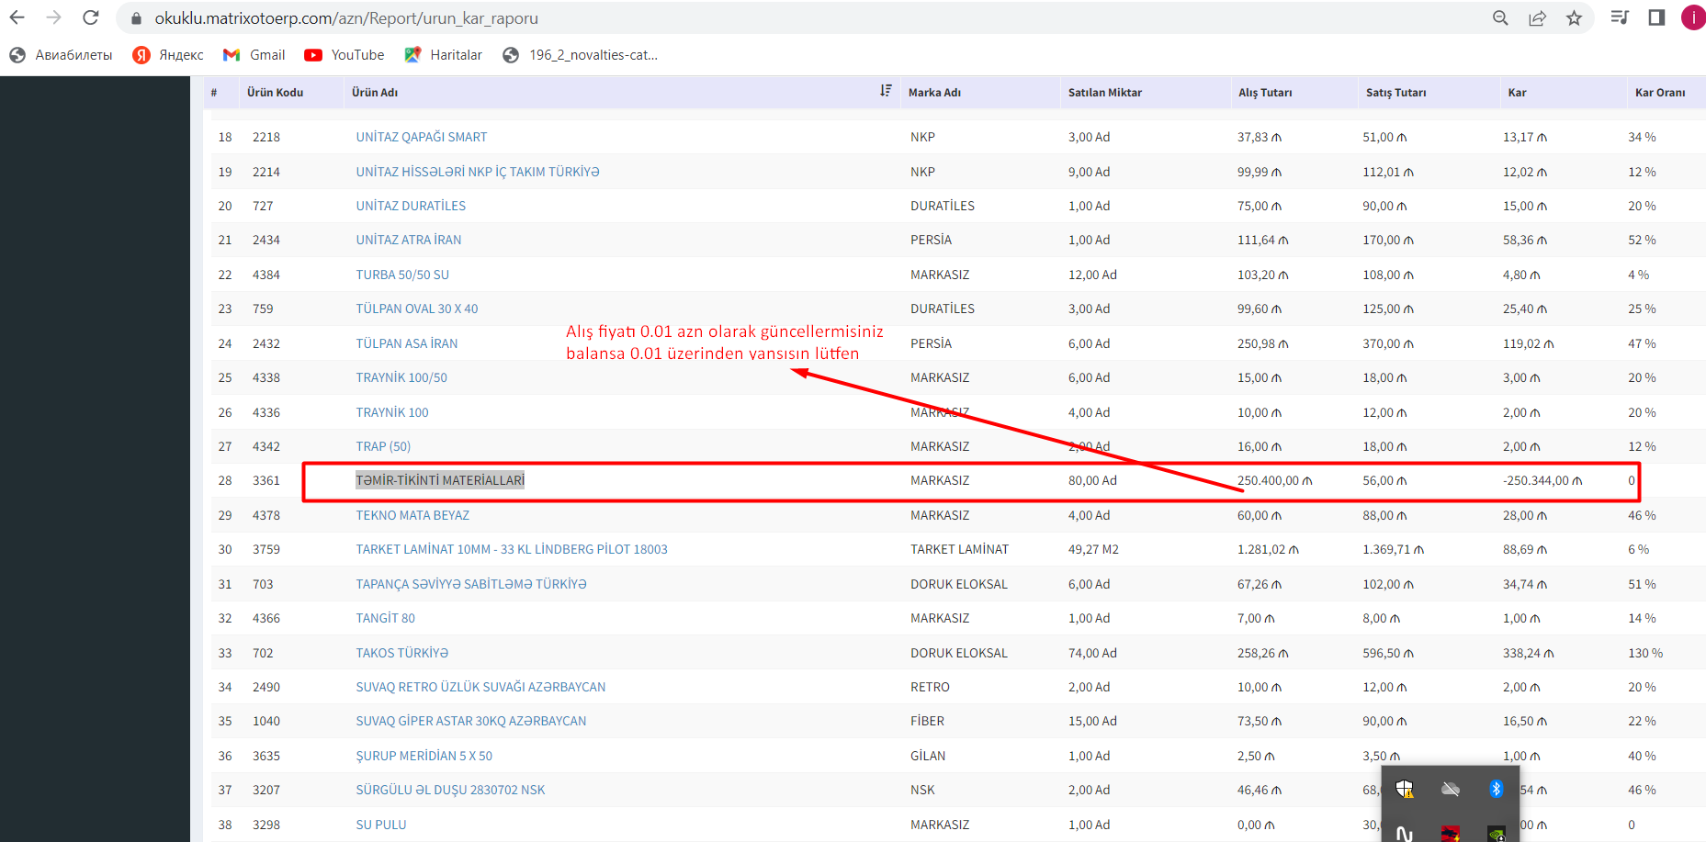Screen dimensions: 1706x842
Task: Click the Bluetooth tray icon
Action: [1496, 789]
